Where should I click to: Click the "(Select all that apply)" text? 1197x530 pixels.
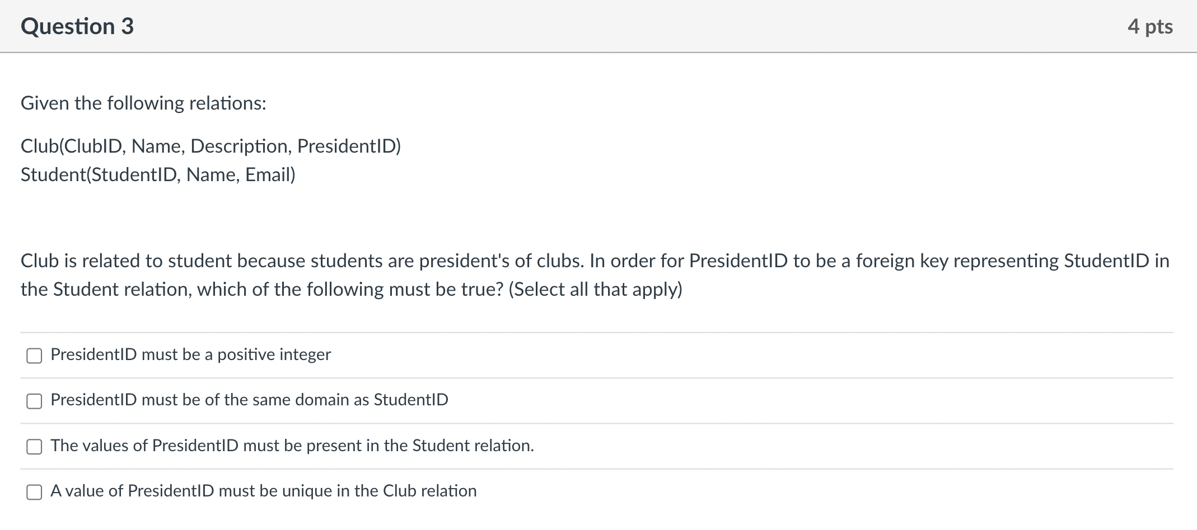(595, 290)
